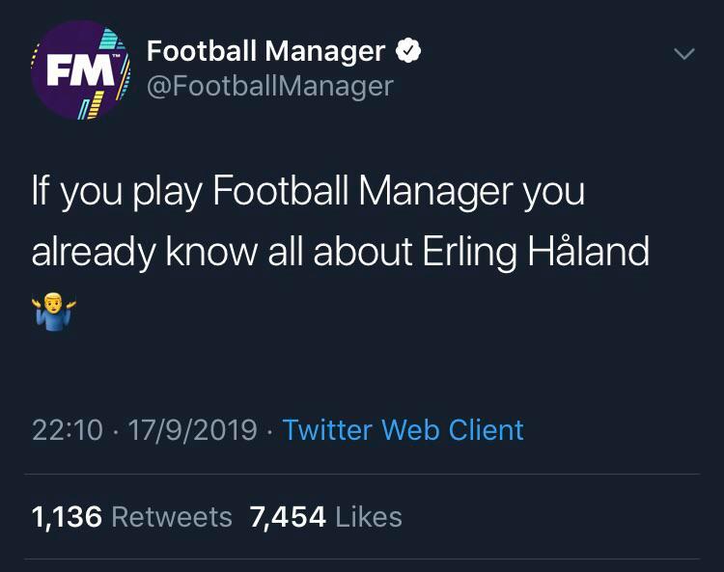The image size is (724, 572).
Task: Open the Football Manager display name
Action: (x=266, y=51)
